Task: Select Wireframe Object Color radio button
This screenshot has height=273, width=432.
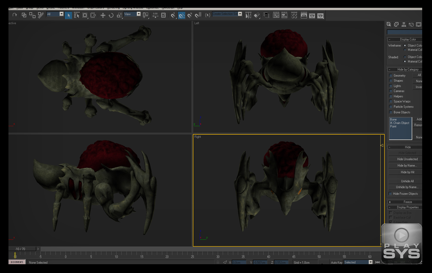Action: click(405, 45)
